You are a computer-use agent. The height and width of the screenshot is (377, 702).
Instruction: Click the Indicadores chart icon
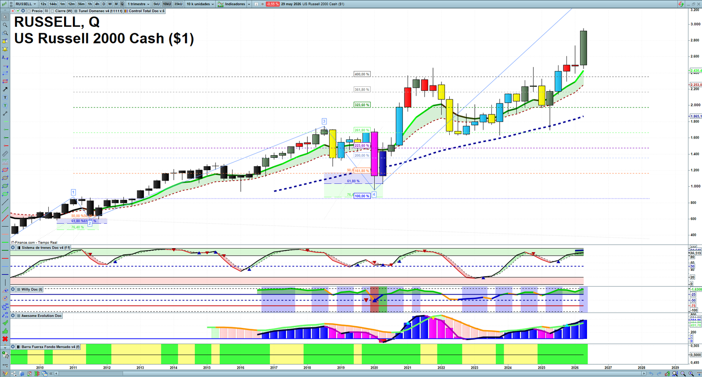coord(221,4)
